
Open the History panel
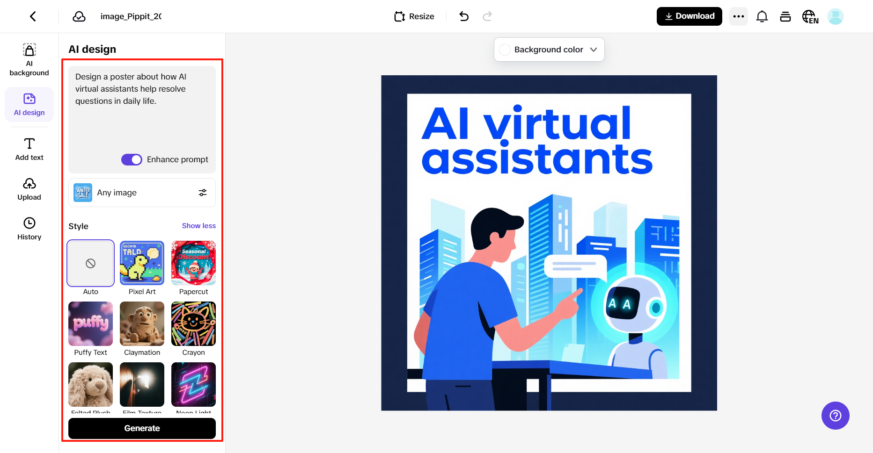click(29, 229)
